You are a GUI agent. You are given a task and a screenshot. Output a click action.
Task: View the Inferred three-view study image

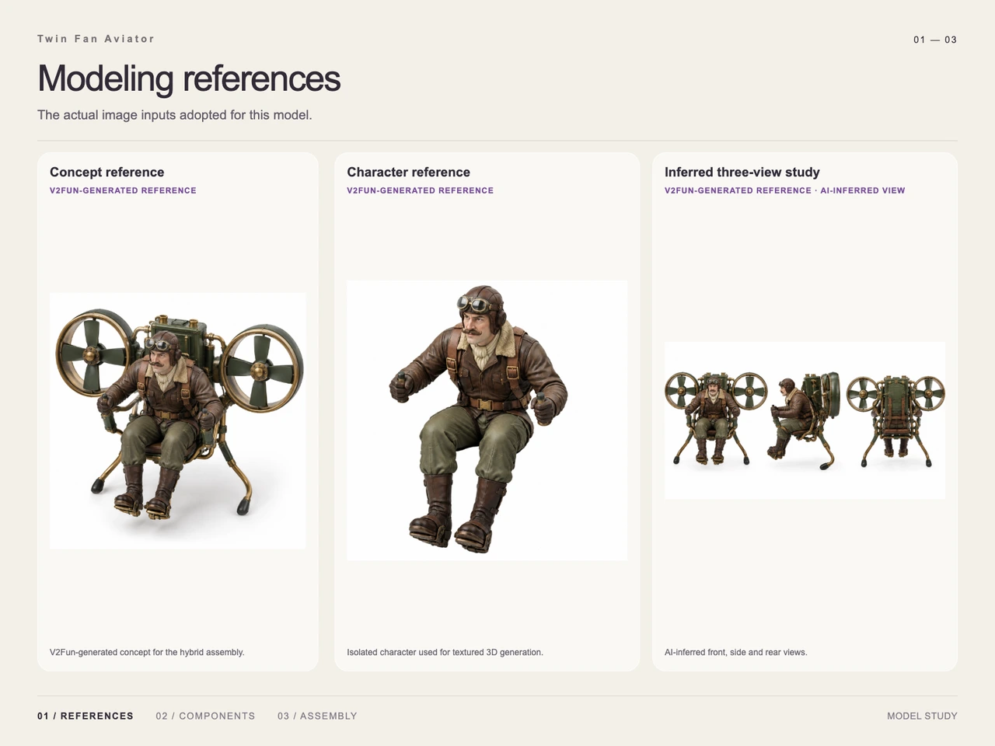coord(805,420)
